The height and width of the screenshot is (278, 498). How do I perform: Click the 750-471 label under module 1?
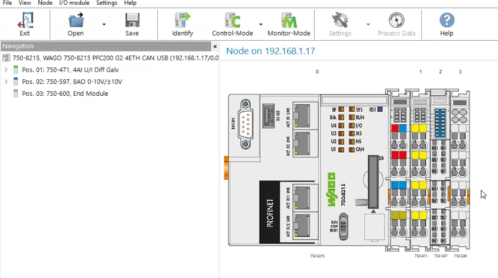[421, 256]
